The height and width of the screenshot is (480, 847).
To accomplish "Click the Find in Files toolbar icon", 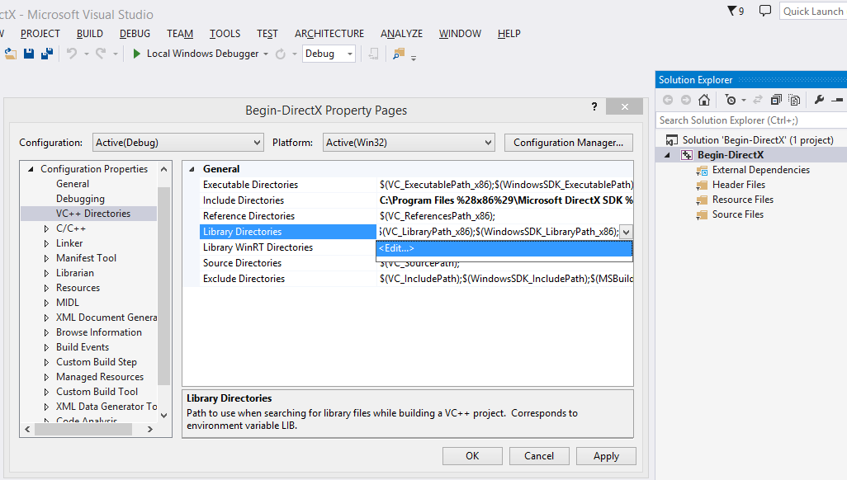I will tap(399, 54).
